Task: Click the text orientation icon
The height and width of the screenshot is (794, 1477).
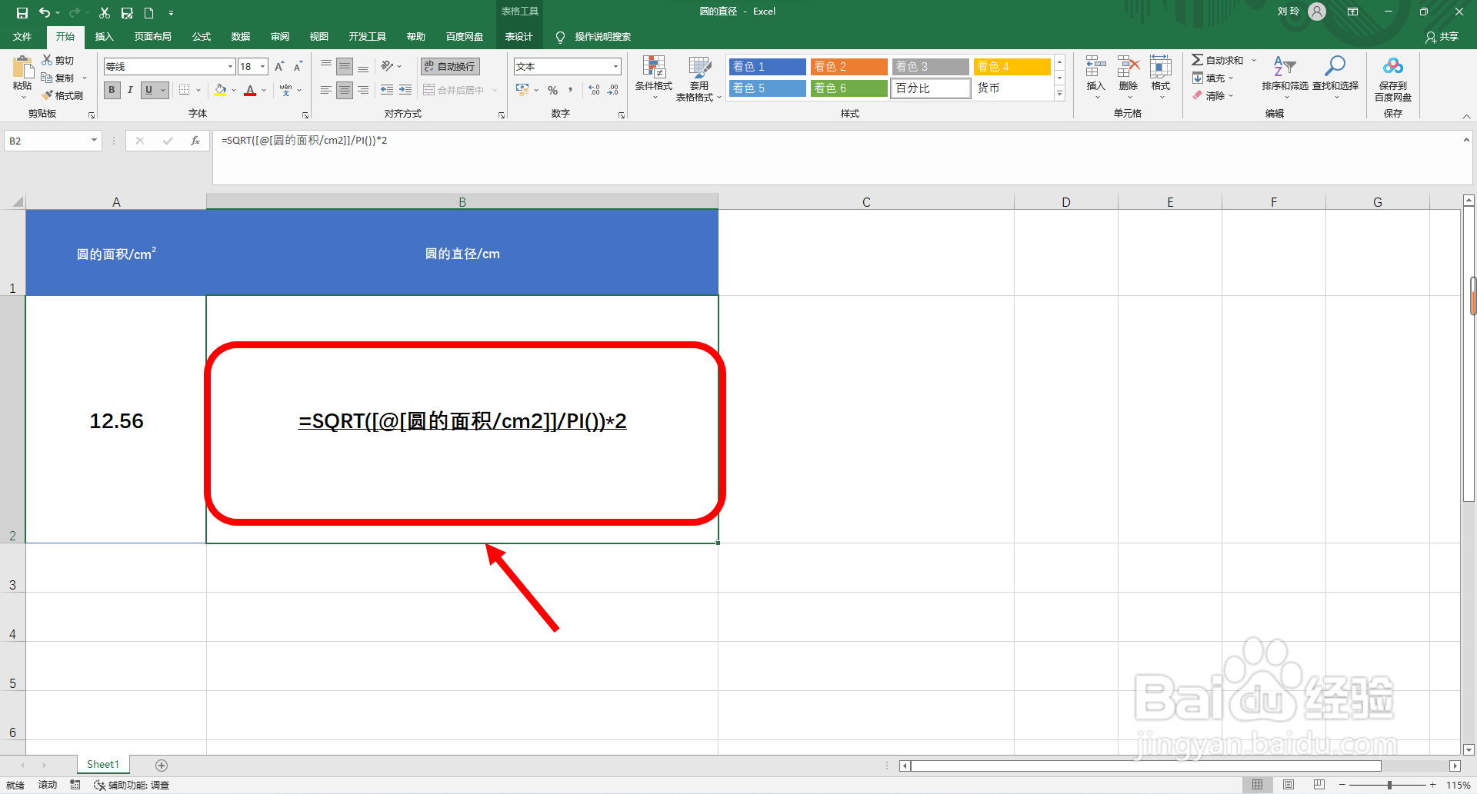Action: coord(387,66)
